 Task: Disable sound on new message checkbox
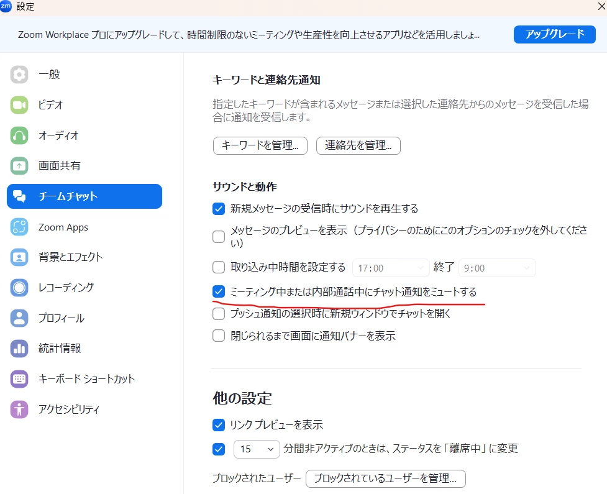pos(219,209)
